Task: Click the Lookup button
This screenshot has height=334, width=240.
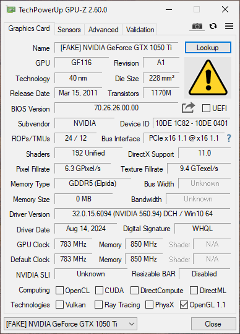Action: click(208, 48)
